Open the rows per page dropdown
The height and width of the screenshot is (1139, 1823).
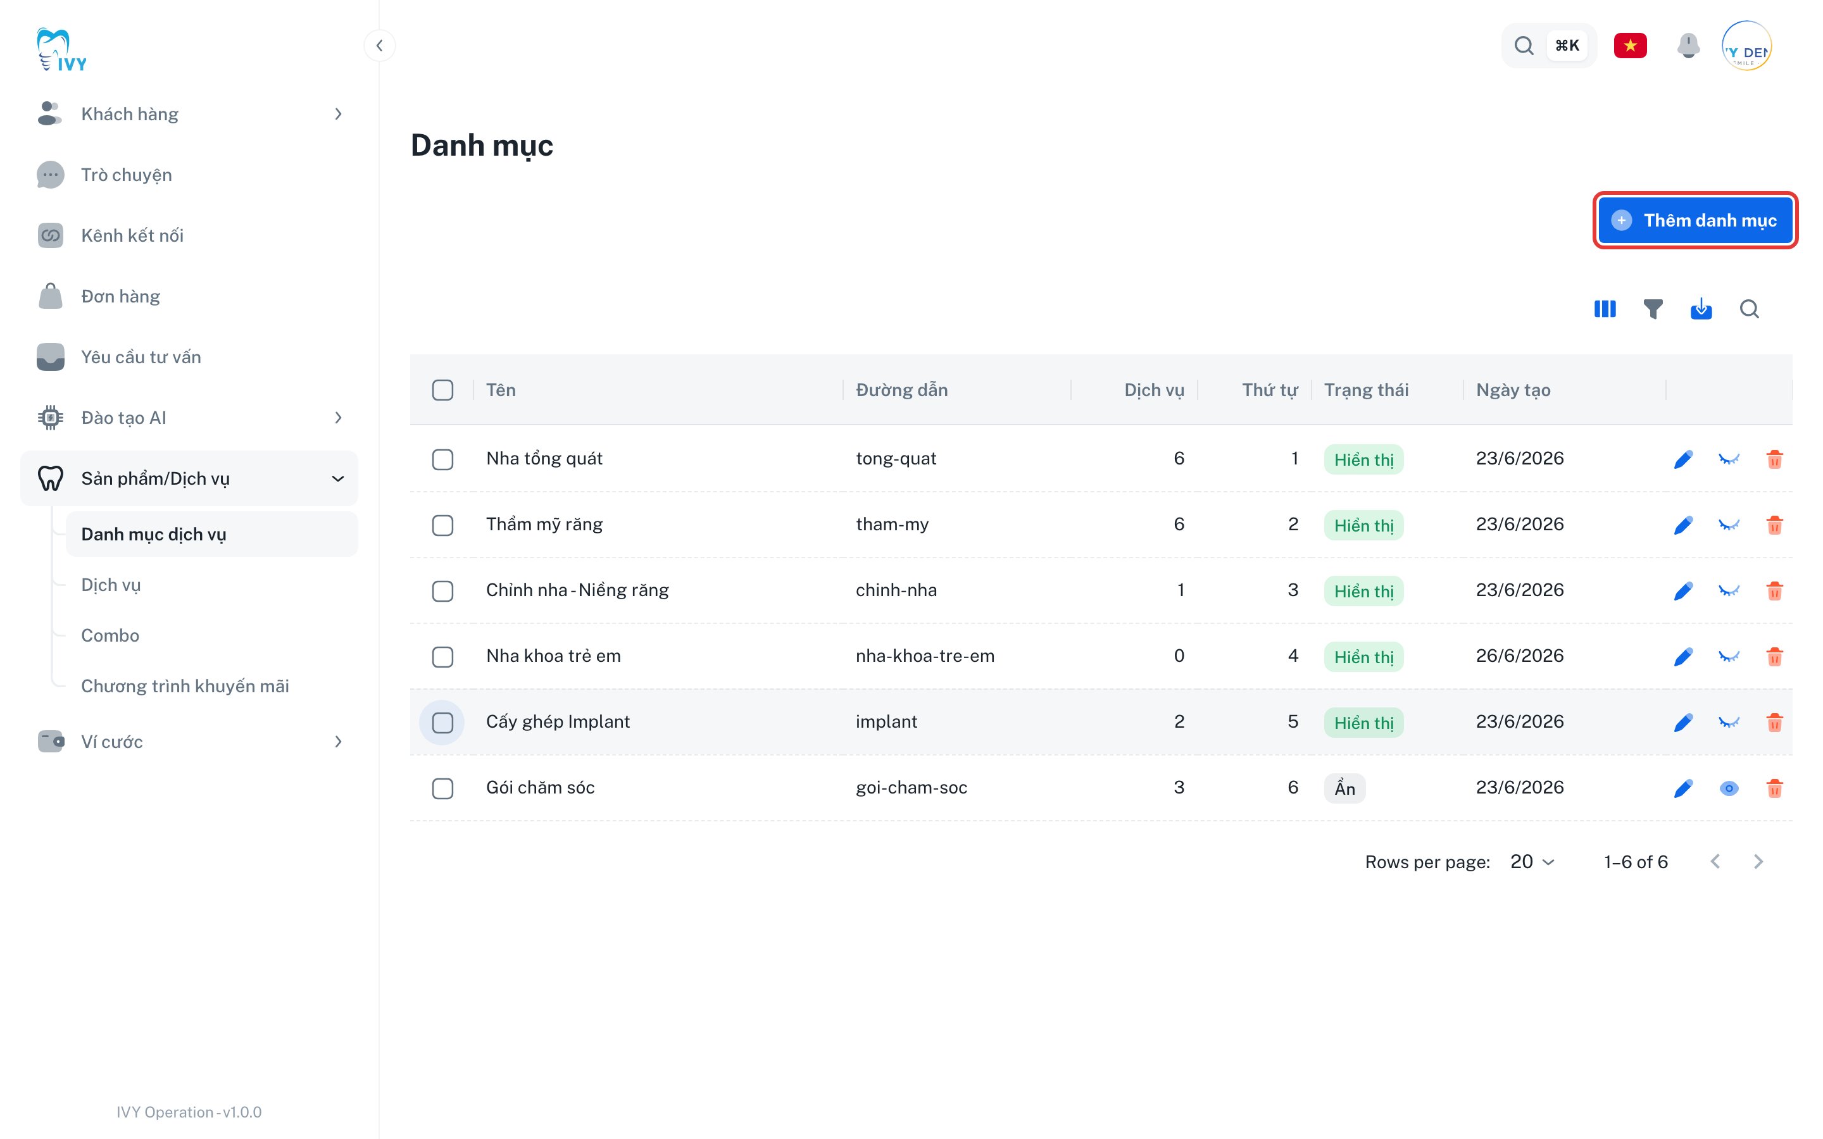click(x=1532, y=861)
